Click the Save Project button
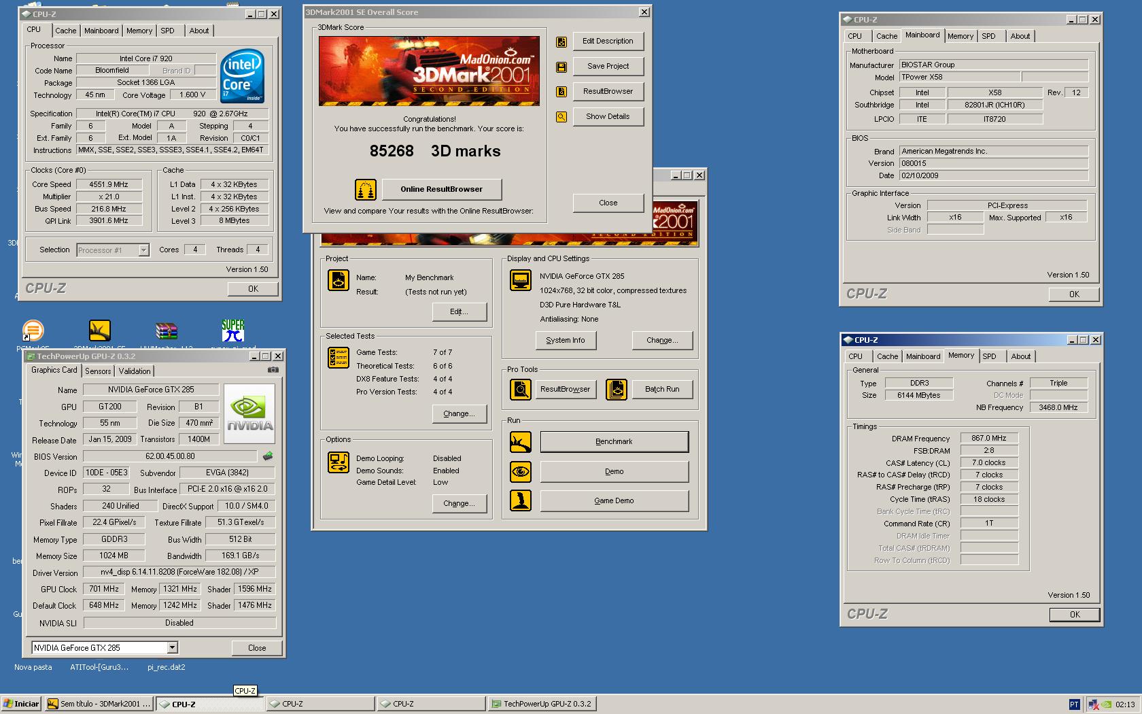The width and height of the screenshot is (1142, 714). [x=608, y=67]
